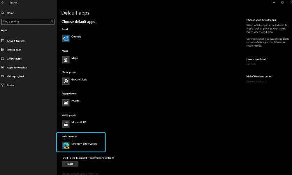Open Give us feedback link
The image size is (292, 175).
(256, 81)
